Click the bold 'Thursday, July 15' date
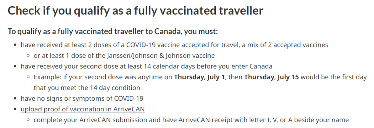374x128 pixels. [x=271, y=77]
